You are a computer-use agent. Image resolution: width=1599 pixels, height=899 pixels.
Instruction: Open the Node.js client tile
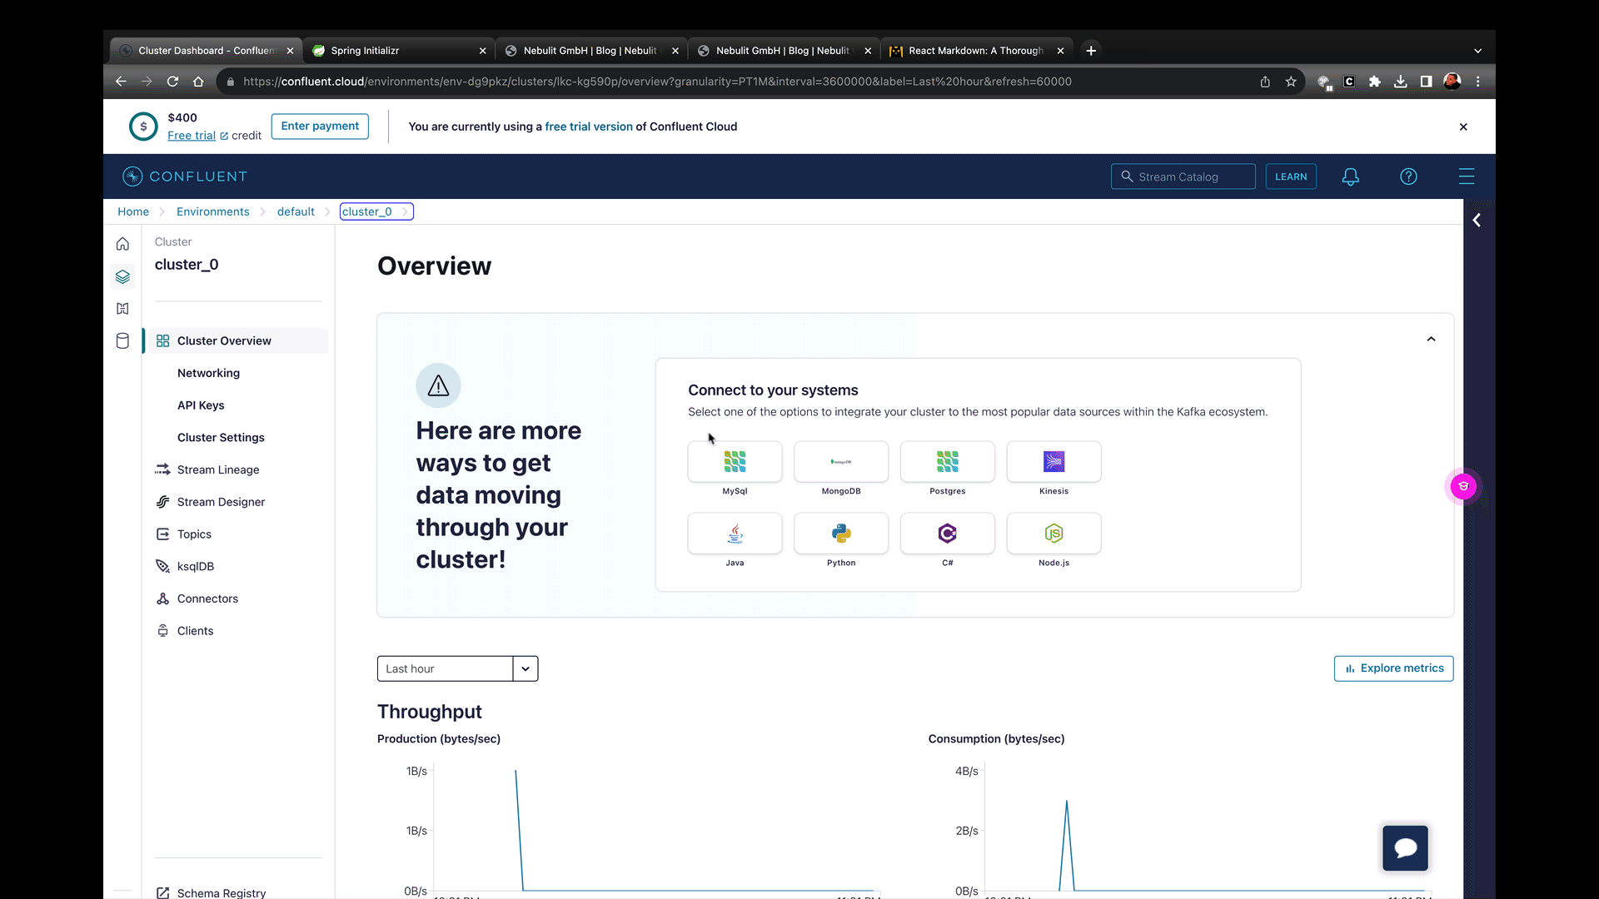click(x=1054, y=534)
